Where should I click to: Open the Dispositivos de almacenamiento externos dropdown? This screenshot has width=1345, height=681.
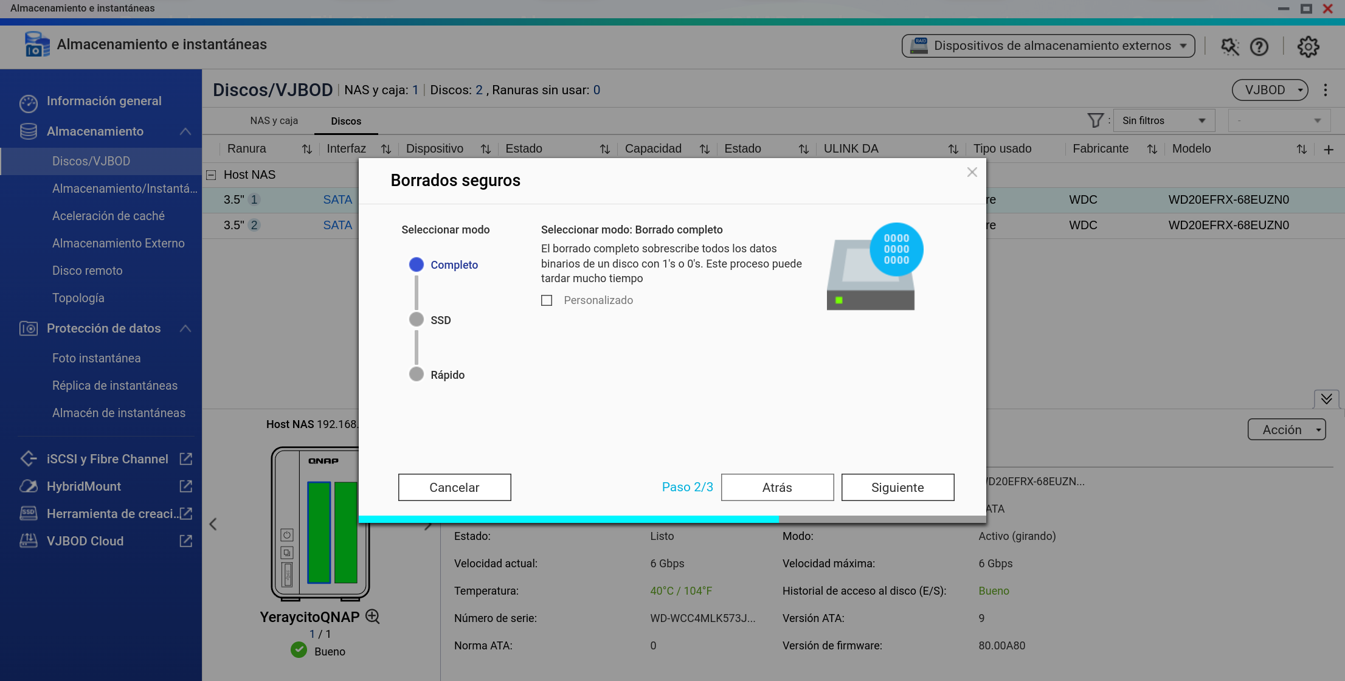[x=1048, y=46]
